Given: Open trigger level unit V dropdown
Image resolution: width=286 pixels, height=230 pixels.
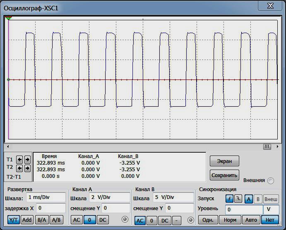Looking at the screenshot, I should [x=271, y=210].
